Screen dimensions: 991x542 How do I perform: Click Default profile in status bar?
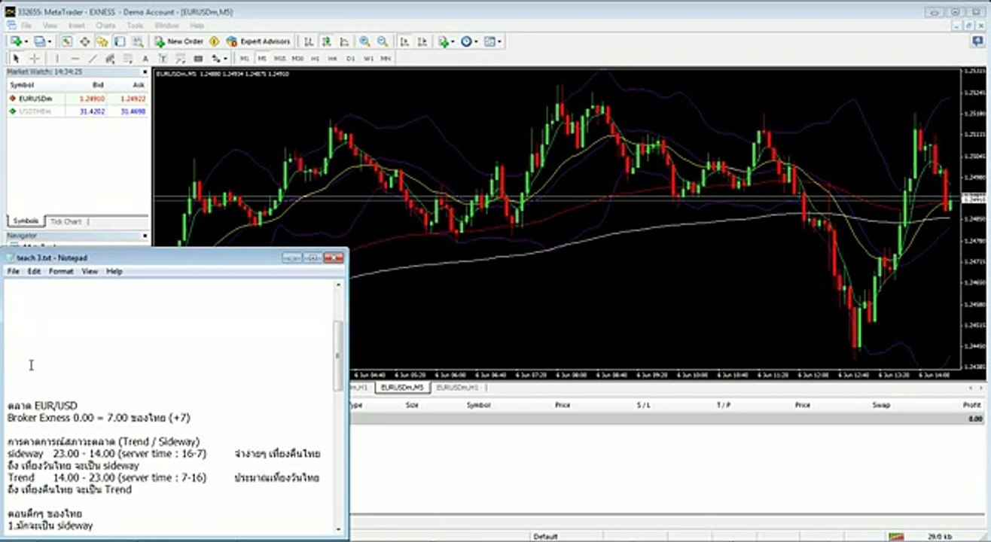545,537
